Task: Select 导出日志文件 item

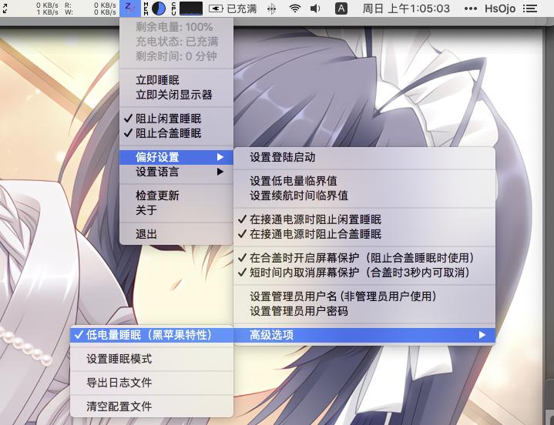Action: click(x=152, y=383)
